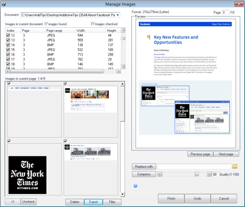Image resolution: width=245 pixels, height=207 pixels.
Task: Click the quality slider left arrow
Action: coord(160,174)
